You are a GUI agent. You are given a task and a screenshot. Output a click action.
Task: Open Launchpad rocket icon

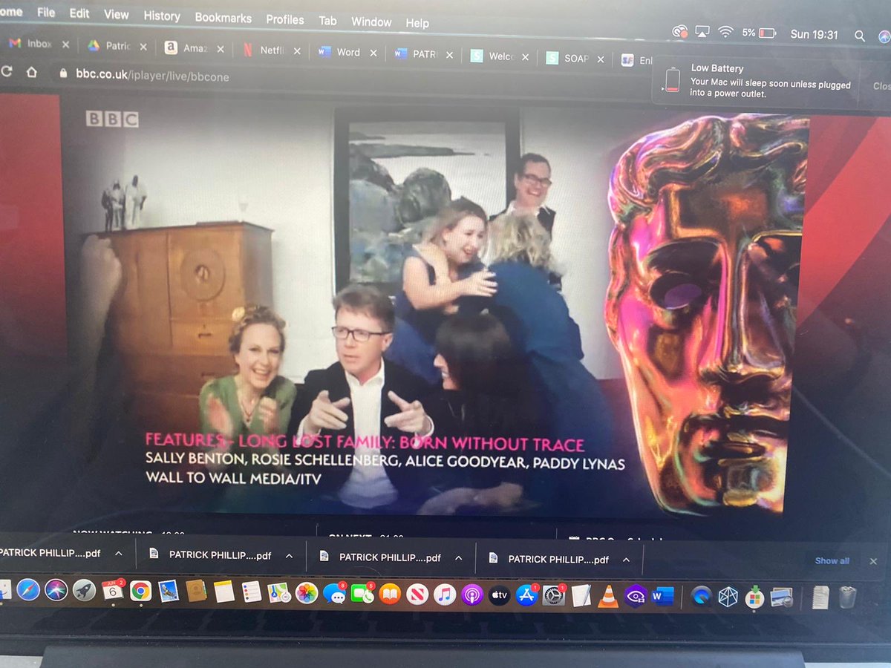(84, 591)
